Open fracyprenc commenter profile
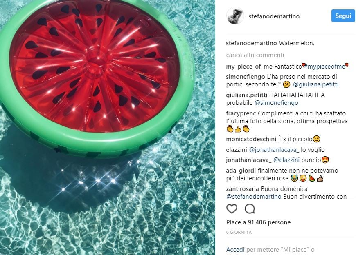This screenshot has width=356, height=255. pos(241,113)
